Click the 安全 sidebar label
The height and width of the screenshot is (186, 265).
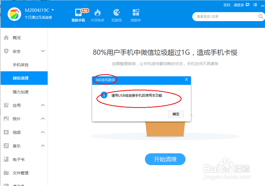17,51
